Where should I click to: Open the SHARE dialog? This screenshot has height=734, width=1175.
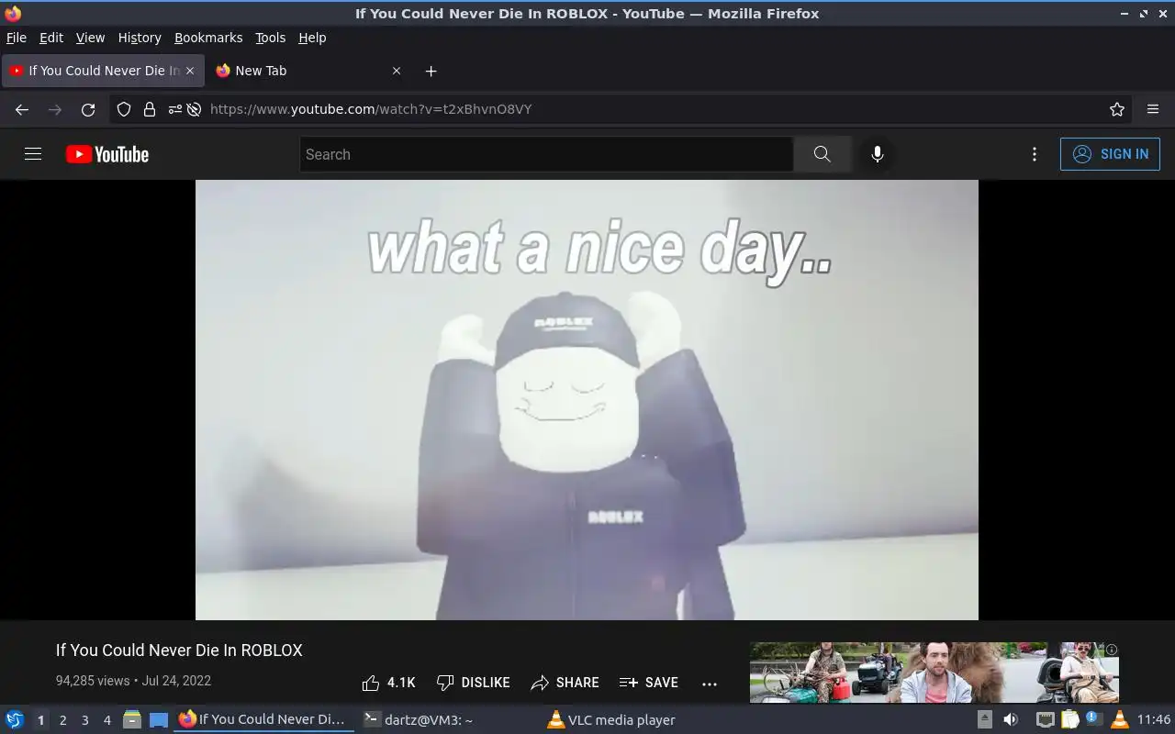(565, 683)
